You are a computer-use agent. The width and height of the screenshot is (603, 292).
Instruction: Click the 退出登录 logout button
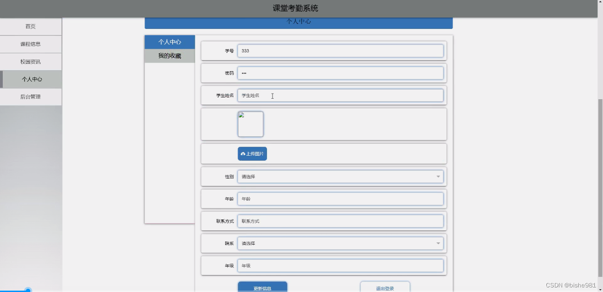pos(385,287)
